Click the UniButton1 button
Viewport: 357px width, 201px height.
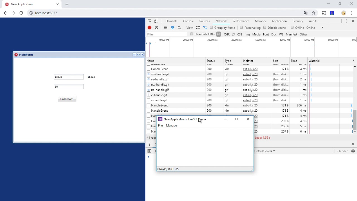click(x=67, y=99)
